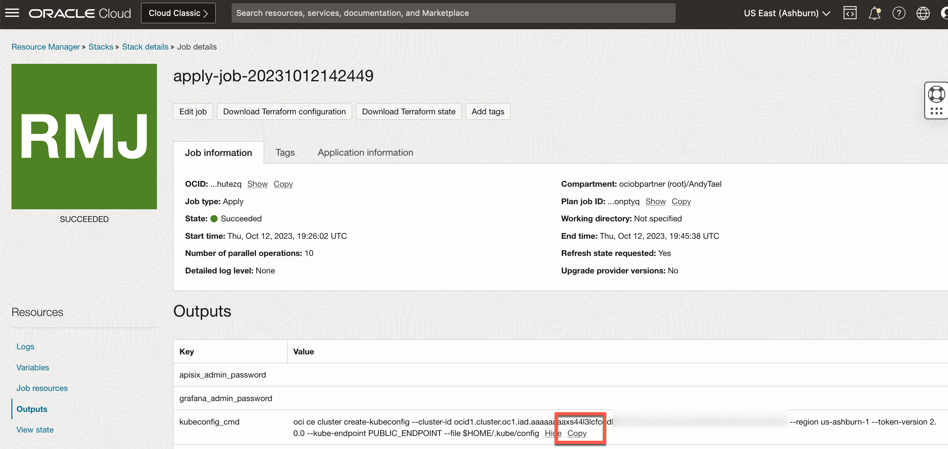
Task: Show the full Plan job ID
Action: coord(655,202)
